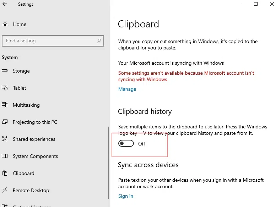Click the Clipboard icon in sidebar
The width and height of the screenshot is (276, 207).
(5, 173)
